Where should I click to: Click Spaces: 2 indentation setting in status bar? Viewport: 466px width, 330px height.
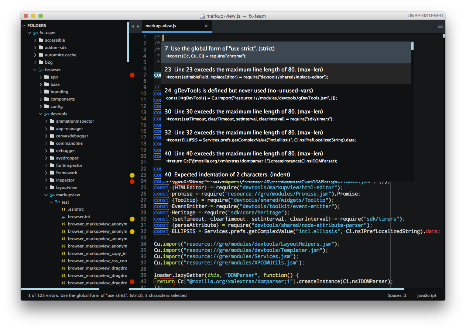click(x=397, y=295)
